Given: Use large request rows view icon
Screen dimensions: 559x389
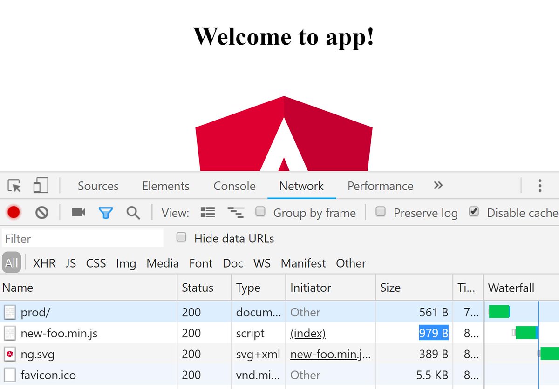Looking at the screenshot, I should pyautogui.click(x=207, y=213).
